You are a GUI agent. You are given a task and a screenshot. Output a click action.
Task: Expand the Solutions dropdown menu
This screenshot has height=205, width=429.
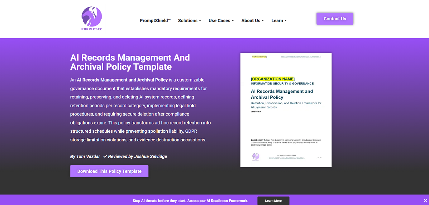tap(189, 20)
